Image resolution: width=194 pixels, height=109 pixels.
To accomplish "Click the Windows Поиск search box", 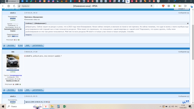I will point(24,107).
